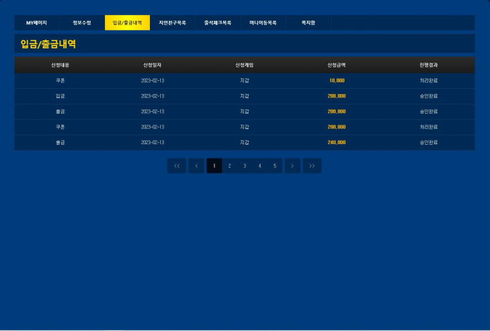Go to pagination page 4
The image size is (490, 331).
point(259,166)
